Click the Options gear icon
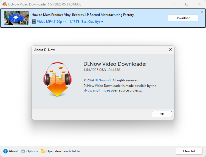206x157 pixels. pyautogui.click(x=23, y=151)
